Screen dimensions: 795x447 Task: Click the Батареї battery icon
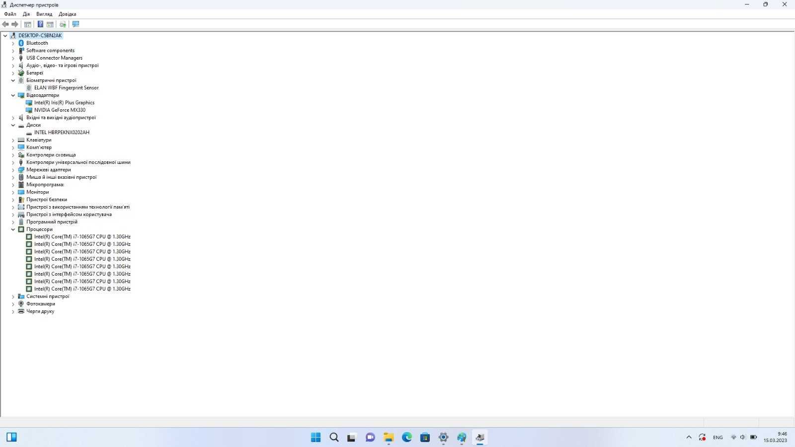(x=21, y=73)
